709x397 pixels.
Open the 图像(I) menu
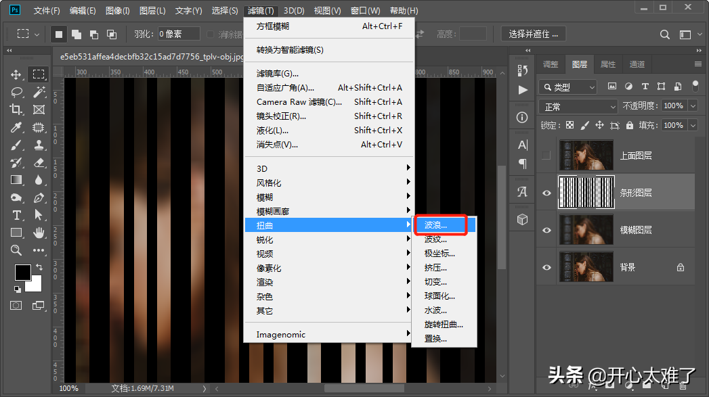[x=118, y=10]
